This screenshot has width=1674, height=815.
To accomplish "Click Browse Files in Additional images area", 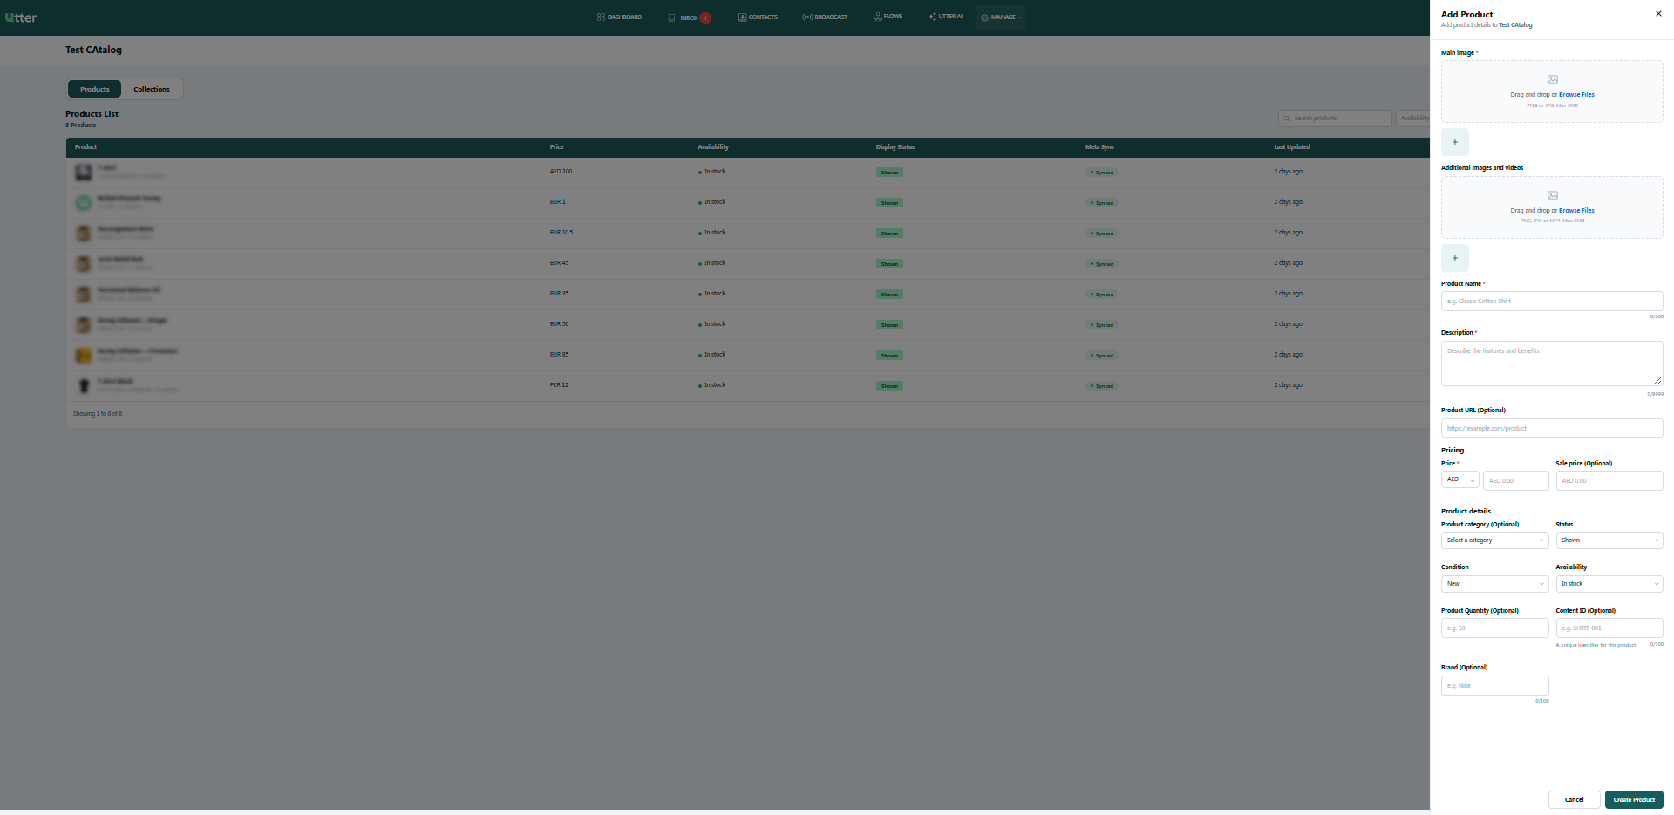I will tap(1576, 211).
